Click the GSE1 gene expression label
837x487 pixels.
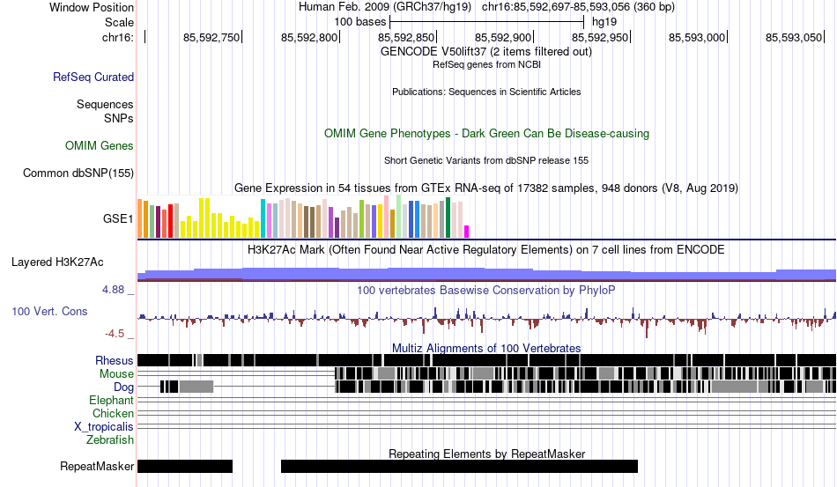coord(118,218)
